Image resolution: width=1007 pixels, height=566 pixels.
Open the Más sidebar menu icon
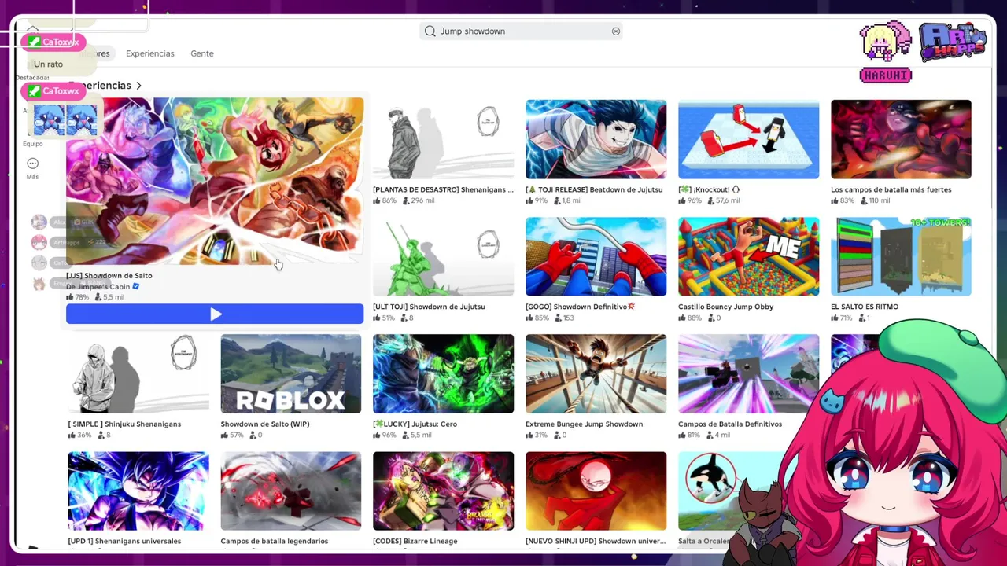pyautogui.click(x=32, y=164)
